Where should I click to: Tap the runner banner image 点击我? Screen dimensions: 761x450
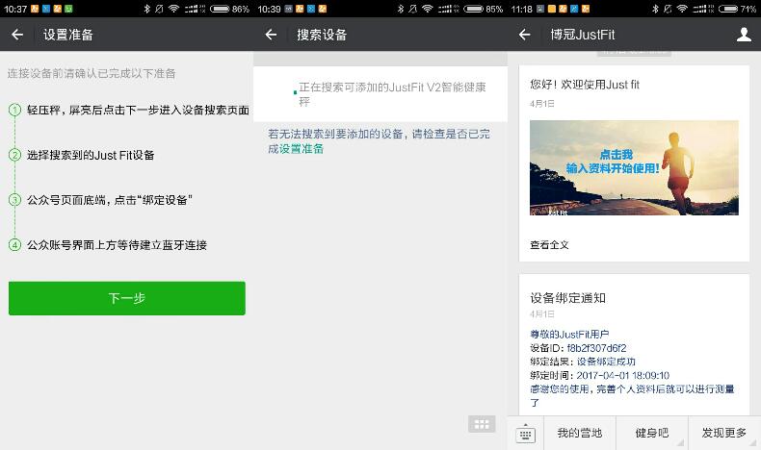tap(634, 167)
